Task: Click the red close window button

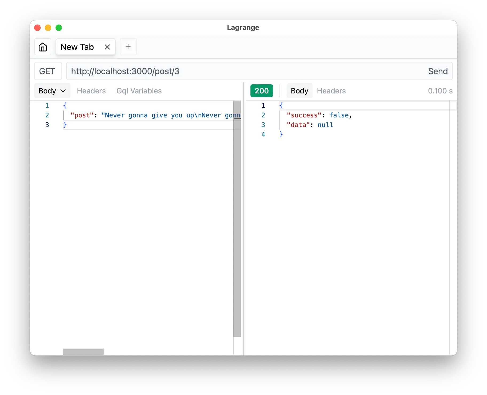Action: pos(37,28)
